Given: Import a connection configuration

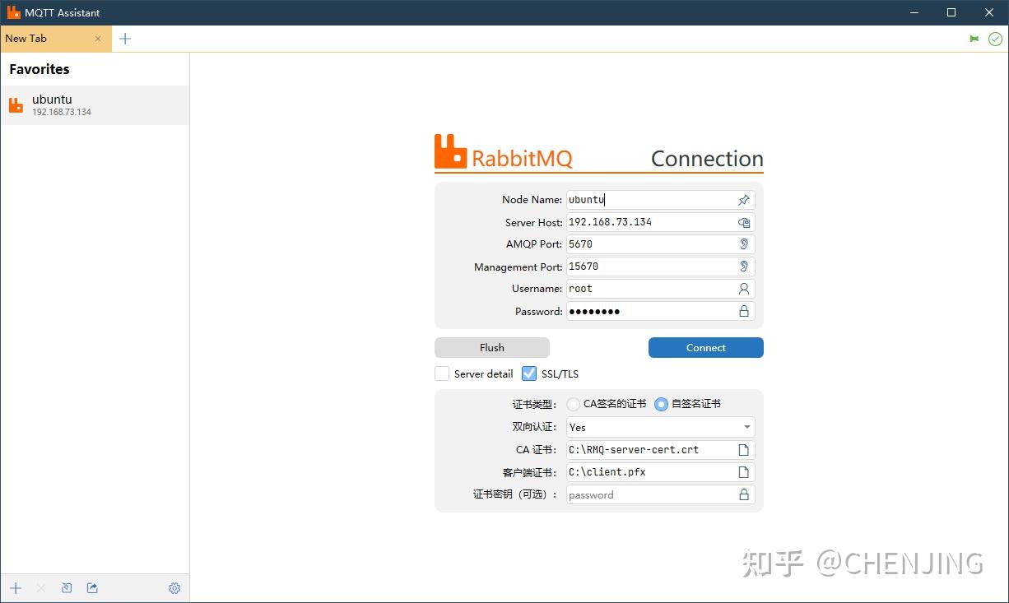Looking at the screenshot, I should [67, 587].
